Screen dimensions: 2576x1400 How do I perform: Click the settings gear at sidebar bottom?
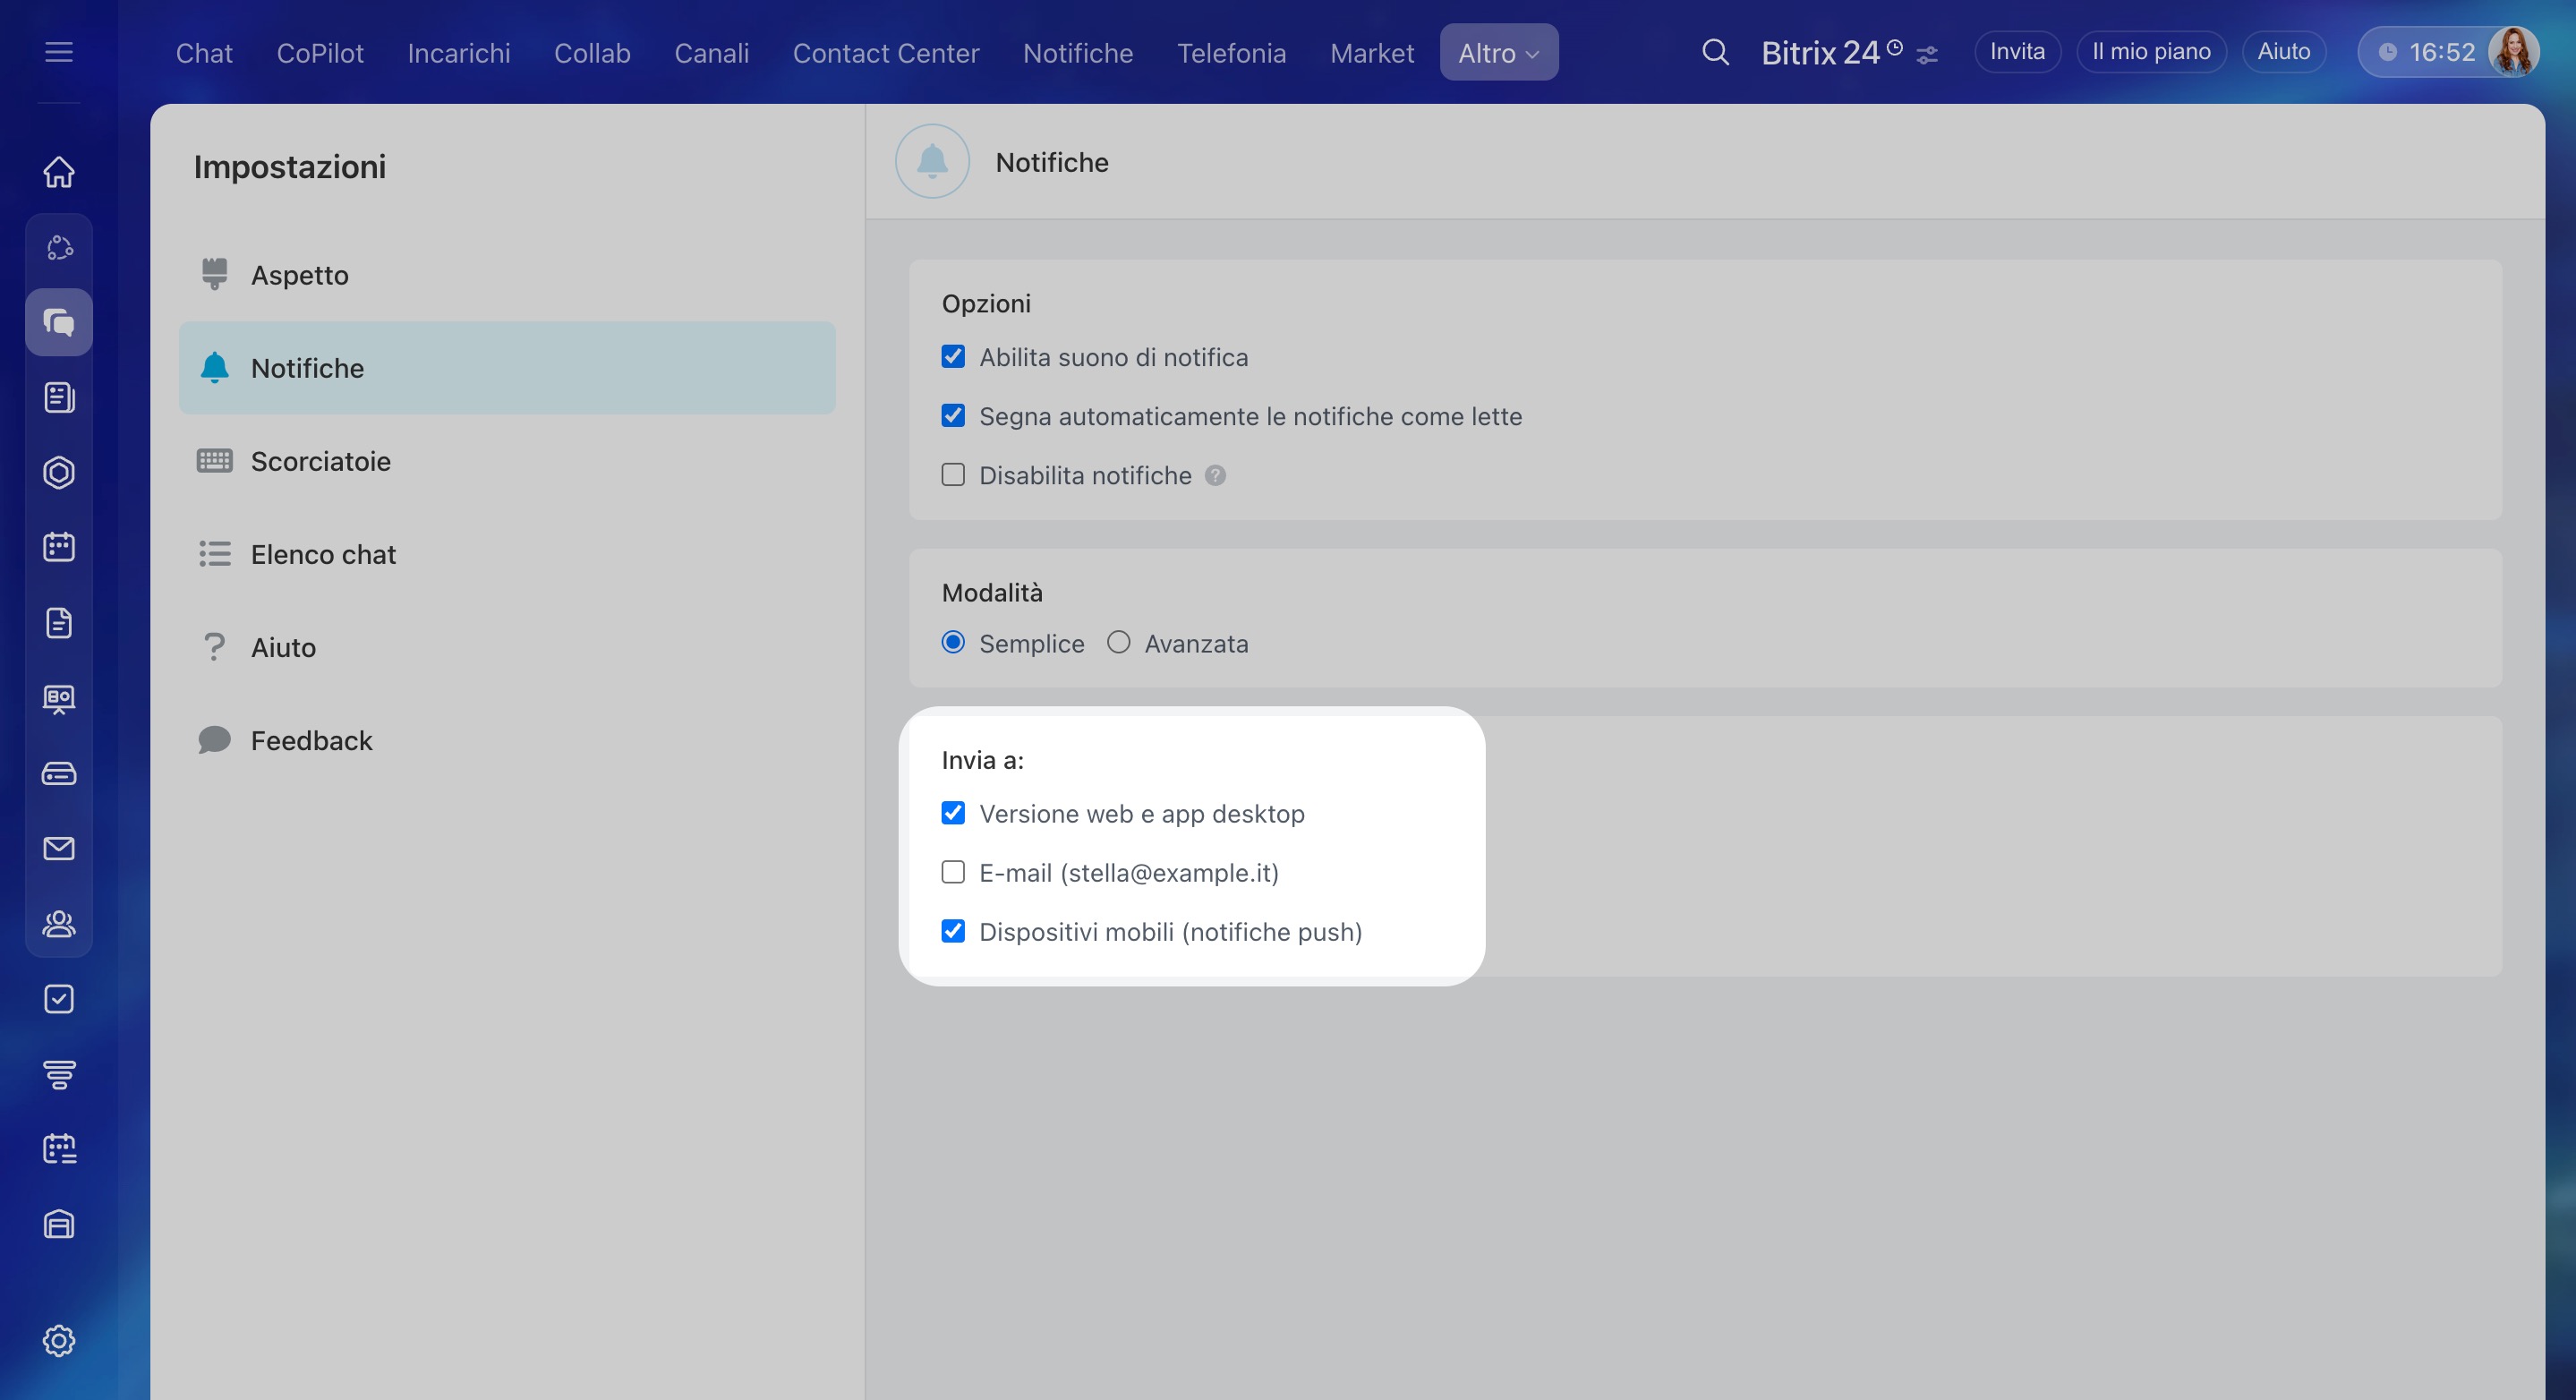tap(59, 1340)
